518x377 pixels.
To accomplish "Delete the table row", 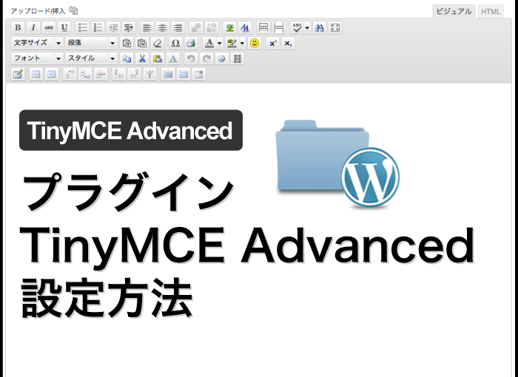I will [101, 74].
